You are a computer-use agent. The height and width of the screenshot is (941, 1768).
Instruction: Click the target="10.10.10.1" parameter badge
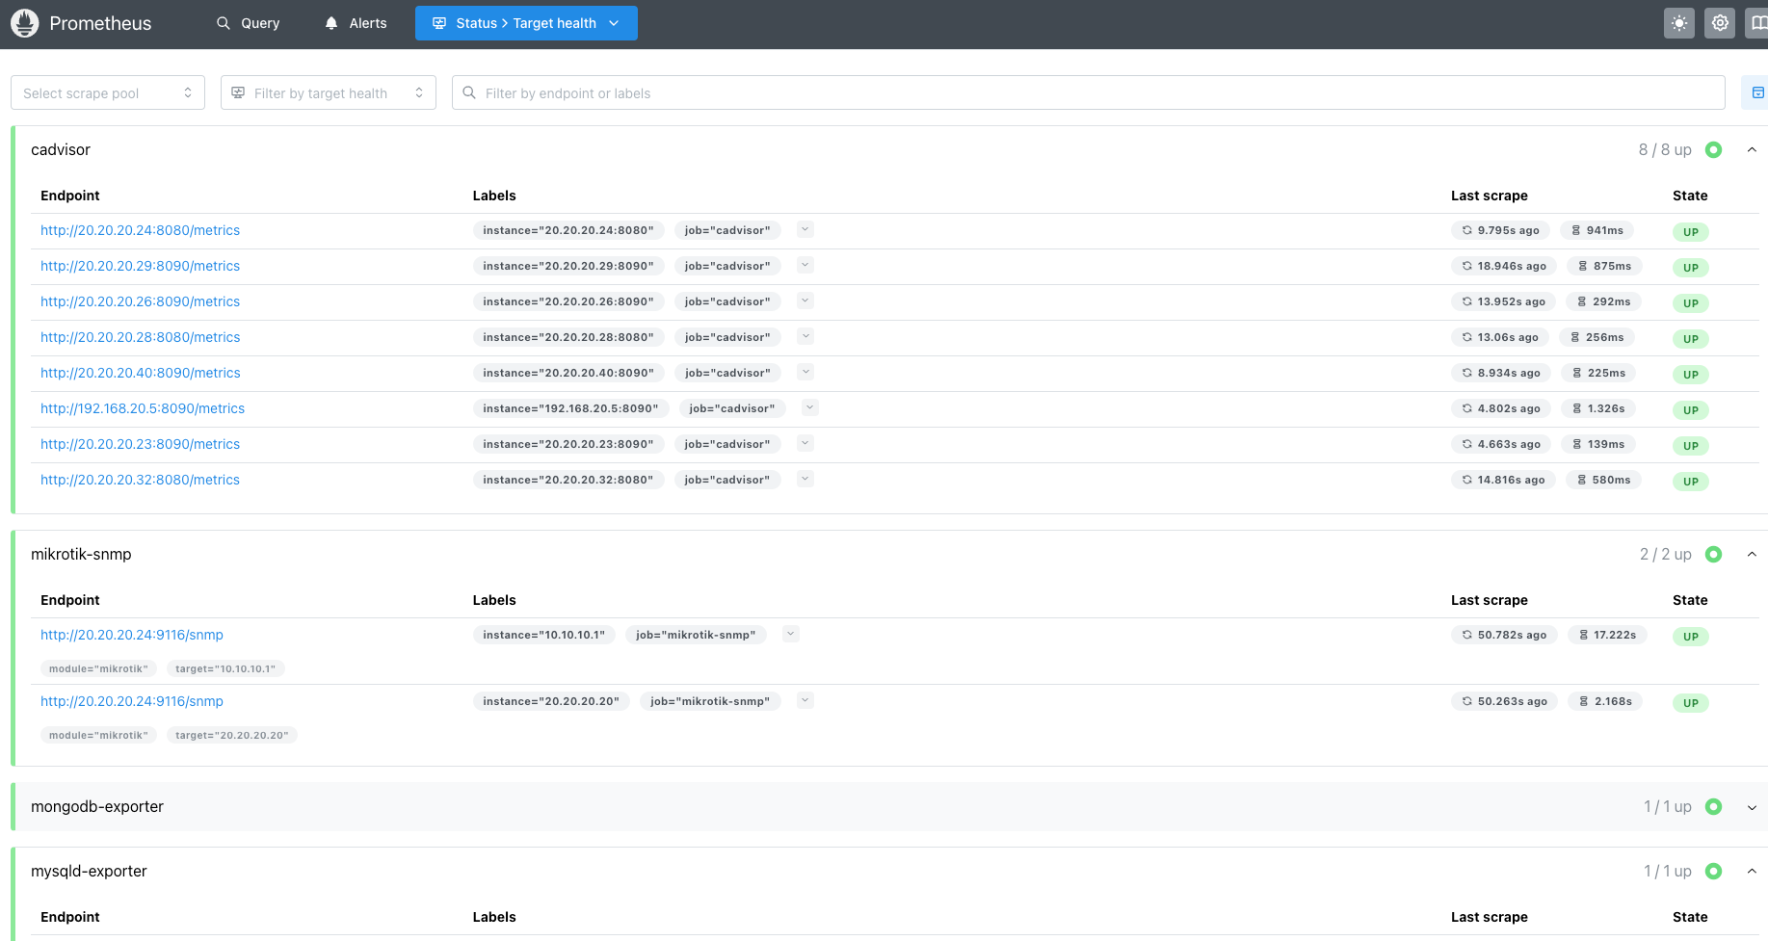225,668
